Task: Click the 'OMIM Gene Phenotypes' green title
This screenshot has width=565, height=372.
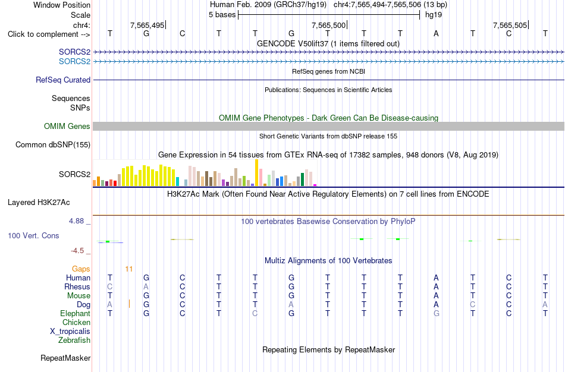Action: (x=328, y=118)
